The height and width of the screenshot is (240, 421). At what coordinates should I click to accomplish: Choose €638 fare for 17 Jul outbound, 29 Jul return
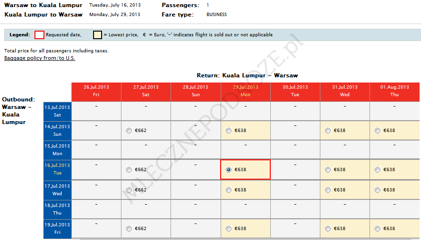(229, 190)
